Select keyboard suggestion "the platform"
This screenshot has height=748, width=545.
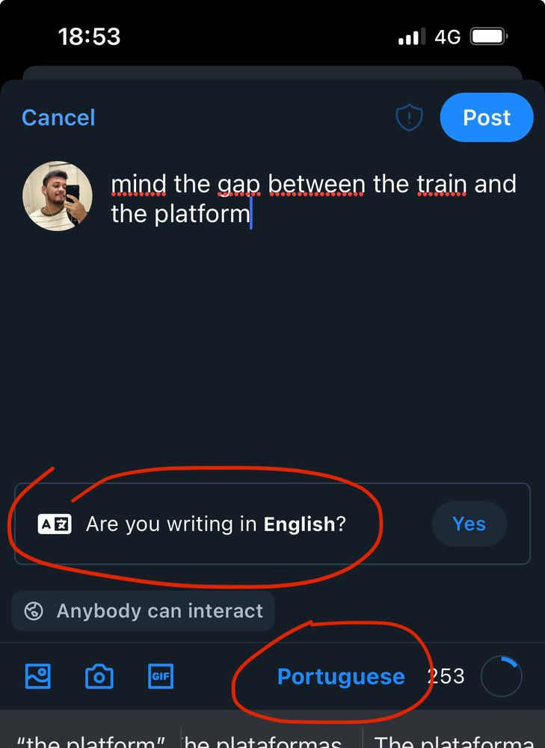point(90,741)
